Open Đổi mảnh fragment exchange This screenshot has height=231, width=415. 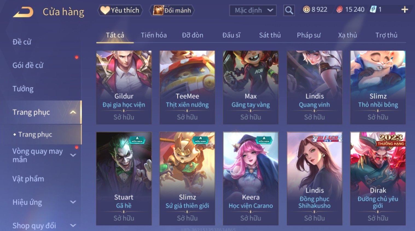172,10
